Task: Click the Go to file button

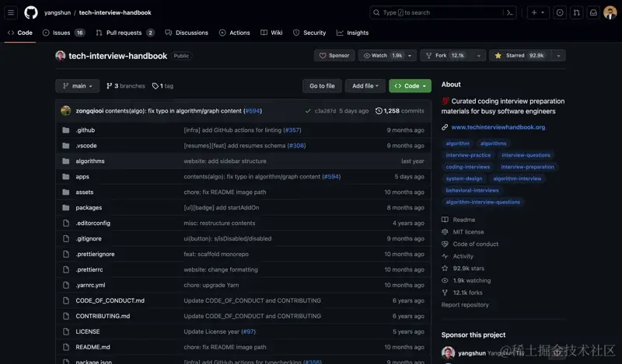Action: point(322,86)
